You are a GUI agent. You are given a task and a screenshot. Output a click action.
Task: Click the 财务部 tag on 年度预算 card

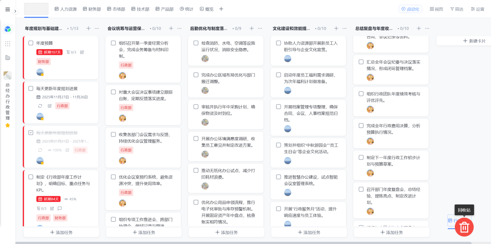tap(43, 62)
